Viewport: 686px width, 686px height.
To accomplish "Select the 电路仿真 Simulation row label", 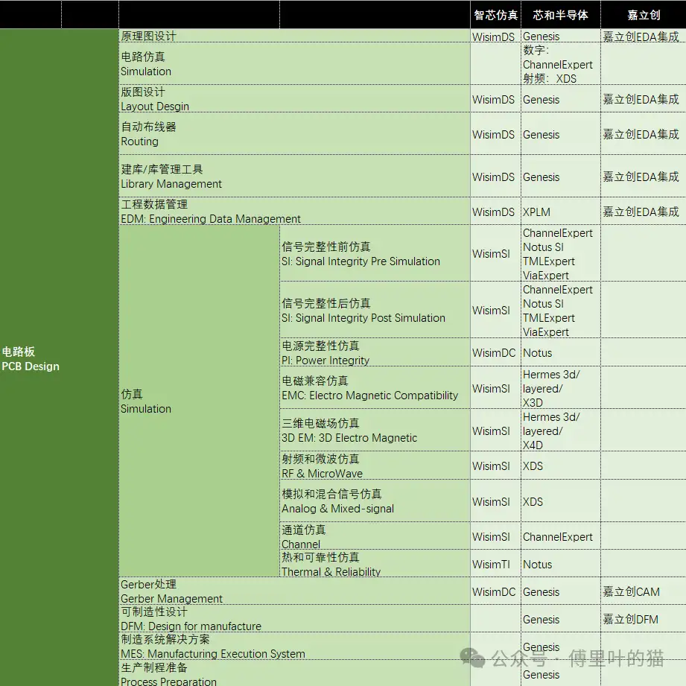I will [294, 64].
